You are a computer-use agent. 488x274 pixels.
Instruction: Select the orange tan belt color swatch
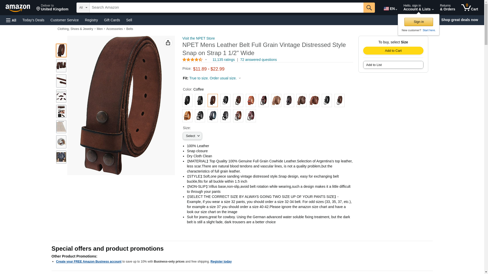pyautogui.click(x=187, y=116)
